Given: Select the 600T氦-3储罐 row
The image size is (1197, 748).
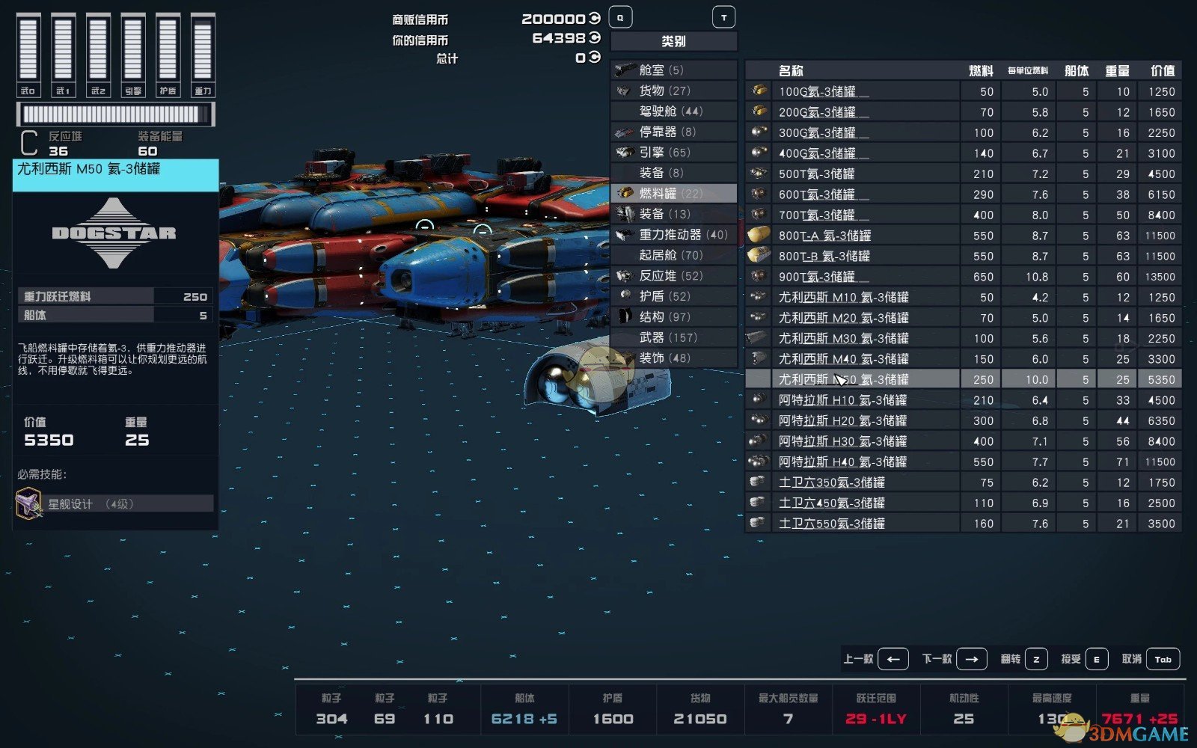Looking at the screenshot, I should [964, 194].
